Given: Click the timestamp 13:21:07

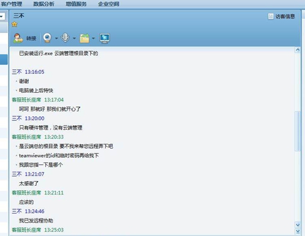Looking at the screenshot, I should click(34, 174).
